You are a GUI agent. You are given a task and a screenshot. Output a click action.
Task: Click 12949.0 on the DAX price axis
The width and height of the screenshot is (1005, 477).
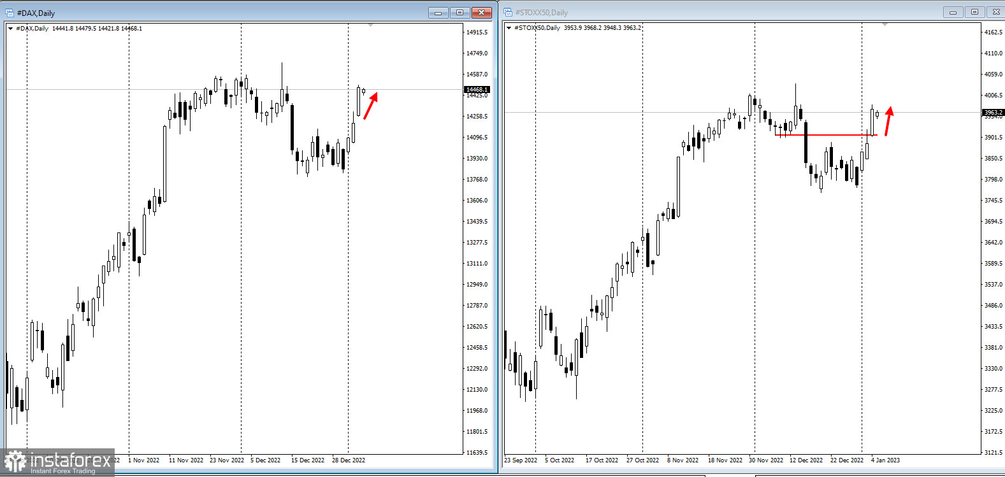pos(477,285)
